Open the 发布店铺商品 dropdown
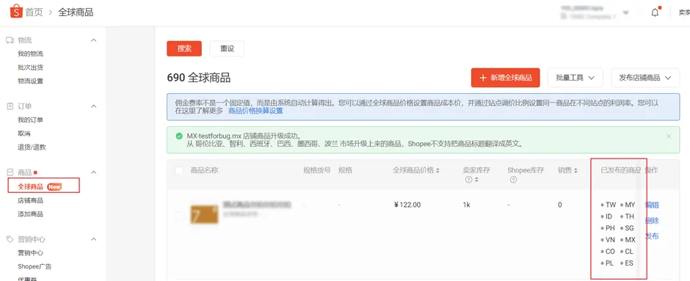The height and width of the screenshot is (281, 690). click(645, 78)
